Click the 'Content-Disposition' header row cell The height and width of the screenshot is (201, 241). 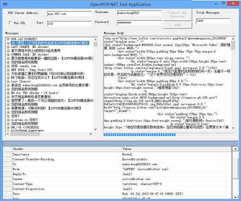tap(67, 189)
